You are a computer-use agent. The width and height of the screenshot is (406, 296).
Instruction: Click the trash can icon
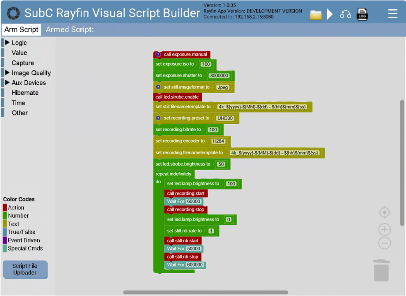pos(381,270)
